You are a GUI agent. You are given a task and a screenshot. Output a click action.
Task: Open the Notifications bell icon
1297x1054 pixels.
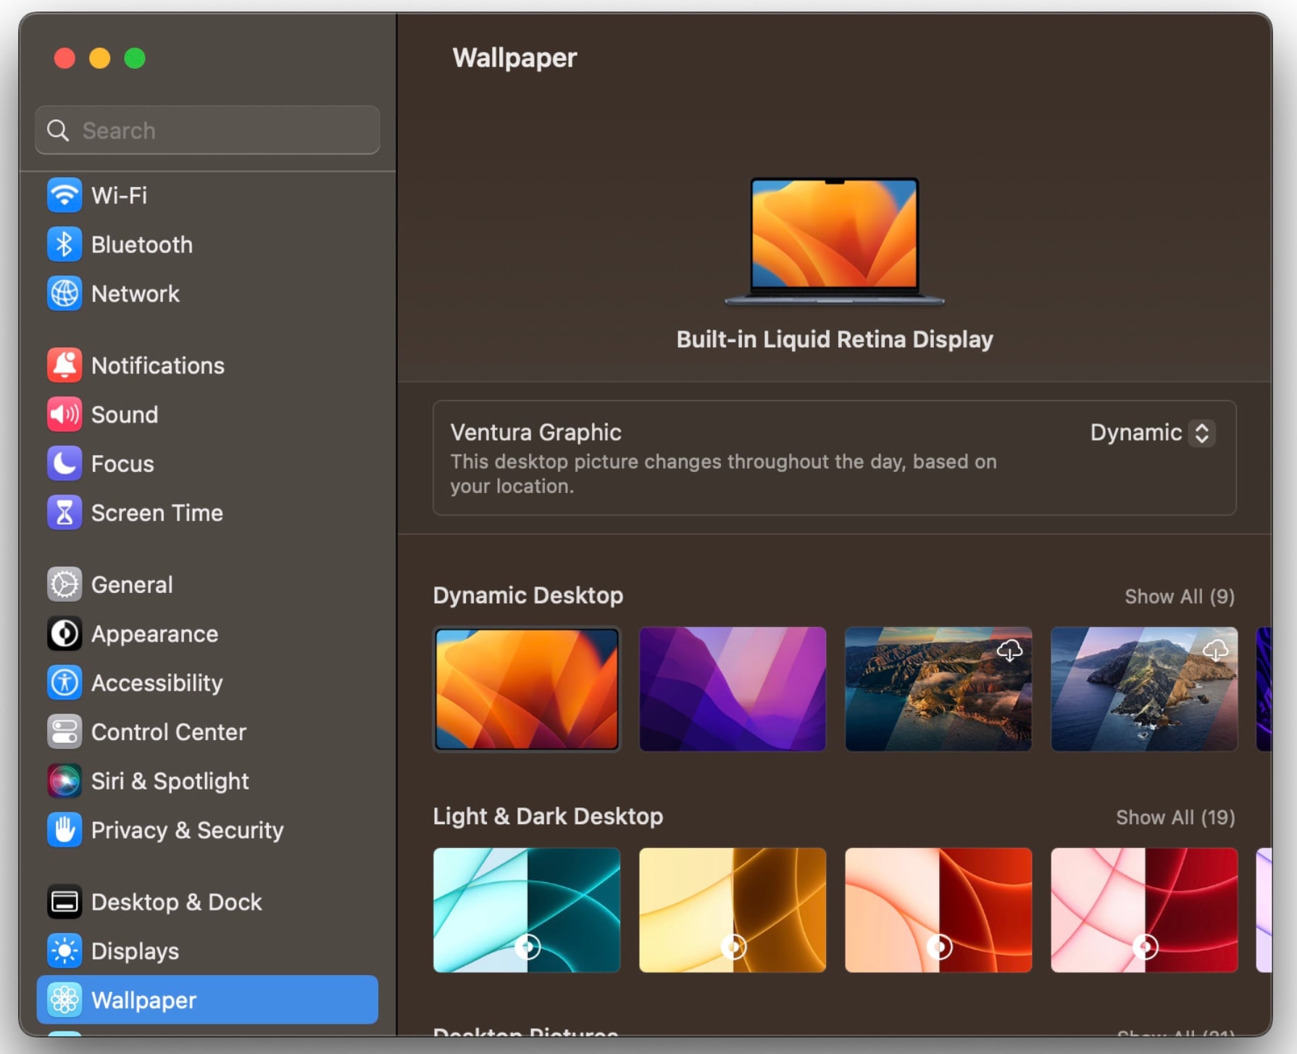click(x=64, y=365)
